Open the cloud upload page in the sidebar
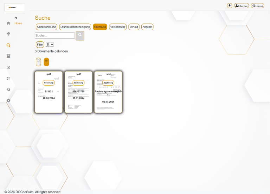 coord(8,34)
